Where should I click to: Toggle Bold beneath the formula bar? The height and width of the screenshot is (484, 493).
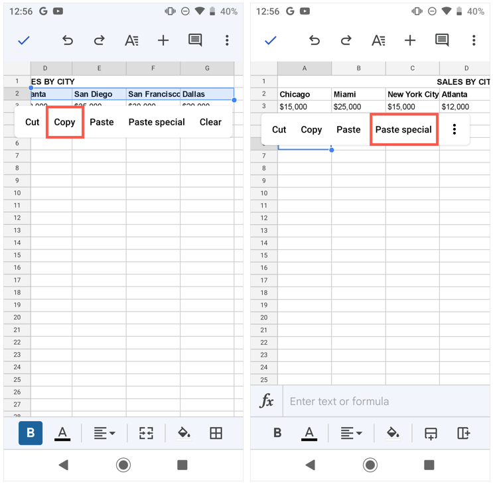pyautogui.click(x=277, y=433)
